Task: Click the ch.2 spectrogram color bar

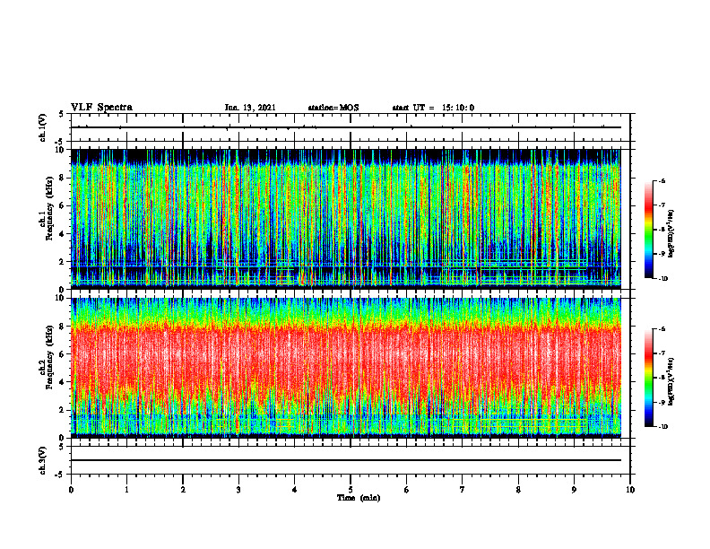Action: point(648,378)
